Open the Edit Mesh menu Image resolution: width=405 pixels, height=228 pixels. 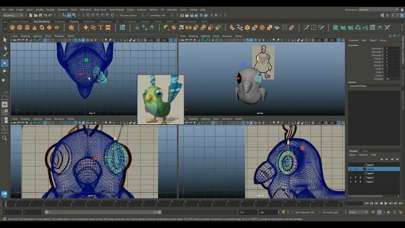pos(85,9)
